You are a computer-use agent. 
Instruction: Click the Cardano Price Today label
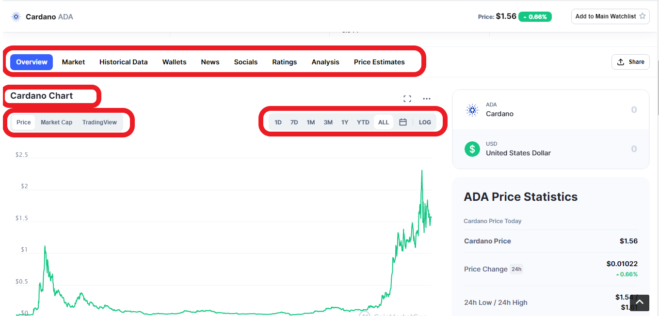[493, 221]
